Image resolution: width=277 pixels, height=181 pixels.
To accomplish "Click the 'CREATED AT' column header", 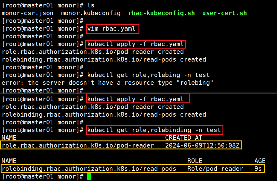I will [x=184, y=138].
